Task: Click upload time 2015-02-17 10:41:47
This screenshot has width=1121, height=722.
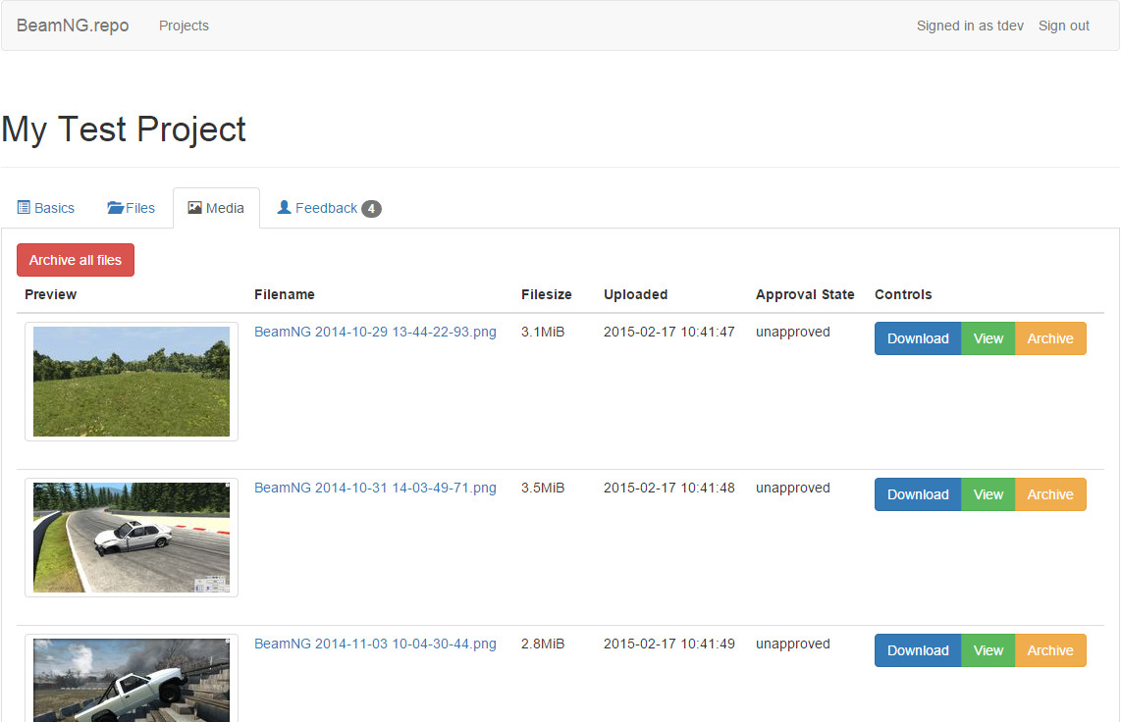Action: click(x=669, y=333)
